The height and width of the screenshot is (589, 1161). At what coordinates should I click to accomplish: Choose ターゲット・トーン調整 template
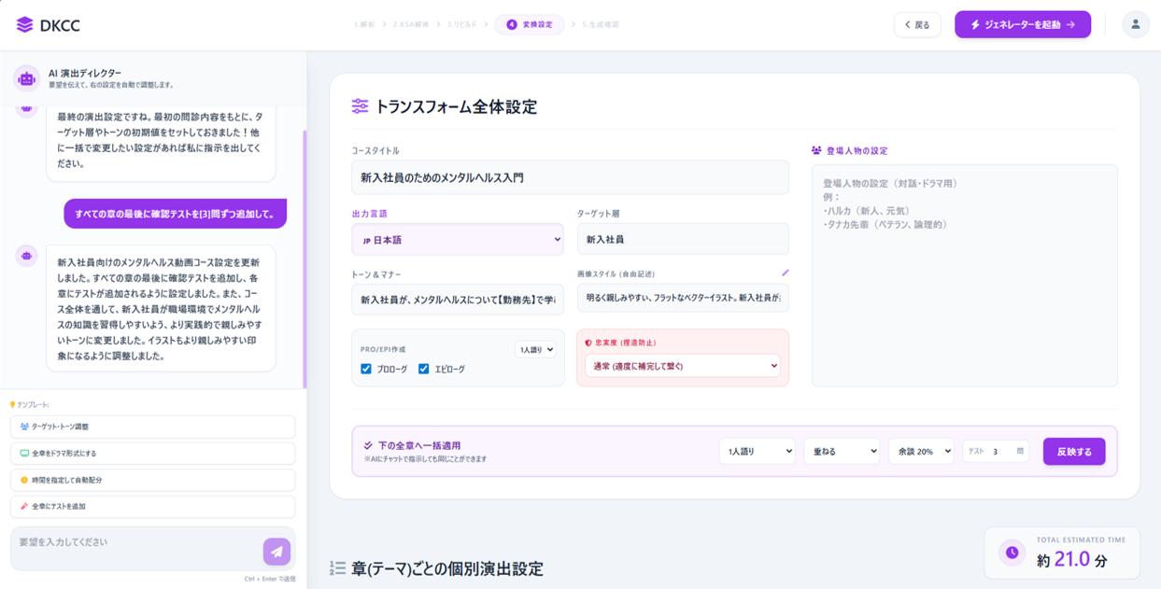click(153, 427)
